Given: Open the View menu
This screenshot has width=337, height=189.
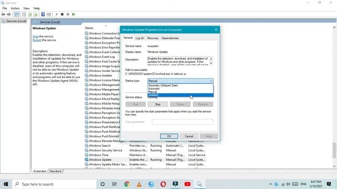Looking at the screenshot, I should tap(26, 8).
